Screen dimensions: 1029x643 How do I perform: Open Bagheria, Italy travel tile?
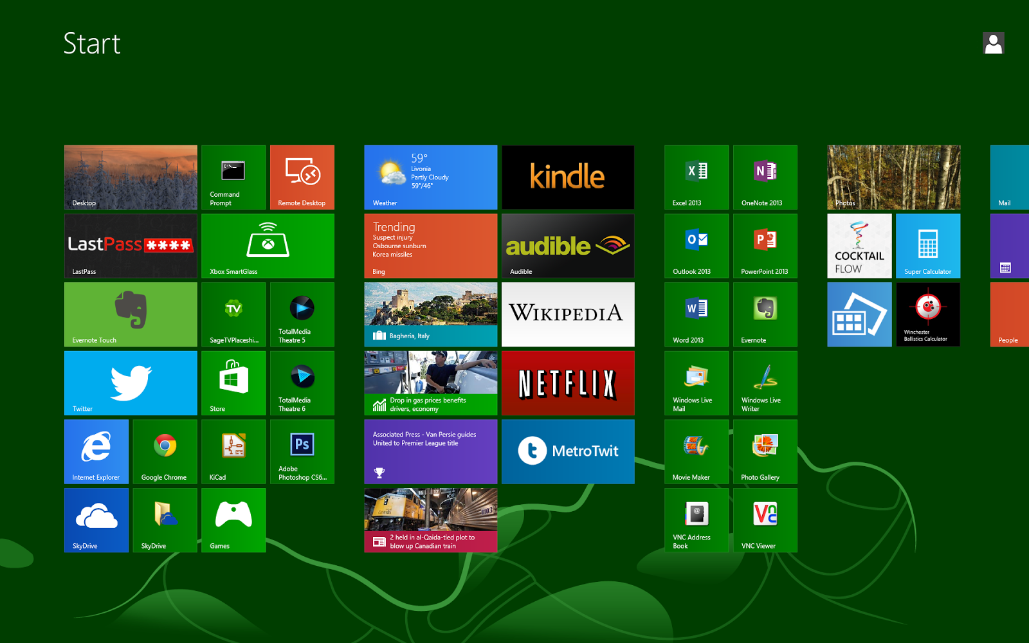[431, 314]
